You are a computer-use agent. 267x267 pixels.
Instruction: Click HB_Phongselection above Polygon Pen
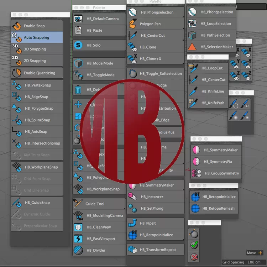(x=156, y=12)
